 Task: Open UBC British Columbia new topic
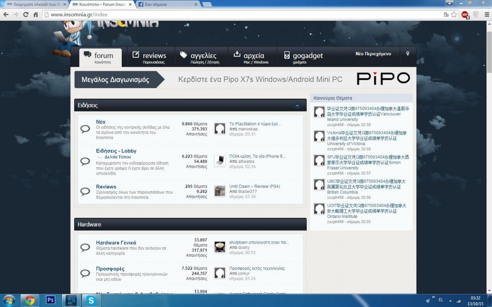[x=366, y=187]
